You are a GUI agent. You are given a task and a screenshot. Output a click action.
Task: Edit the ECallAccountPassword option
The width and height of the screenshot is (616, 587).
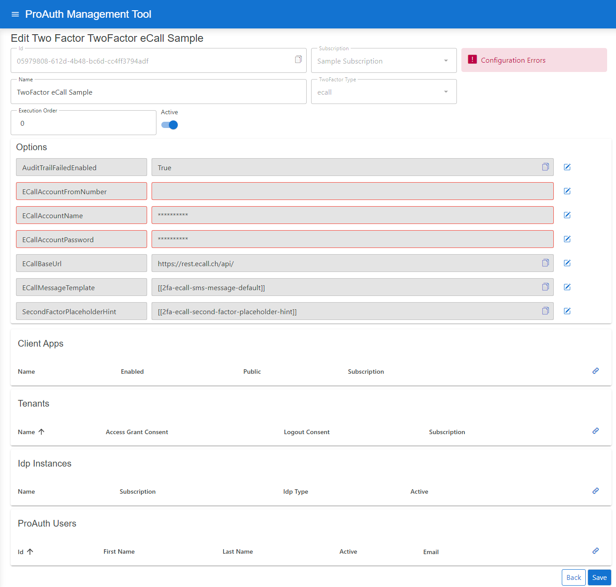(x=567, y=239)
